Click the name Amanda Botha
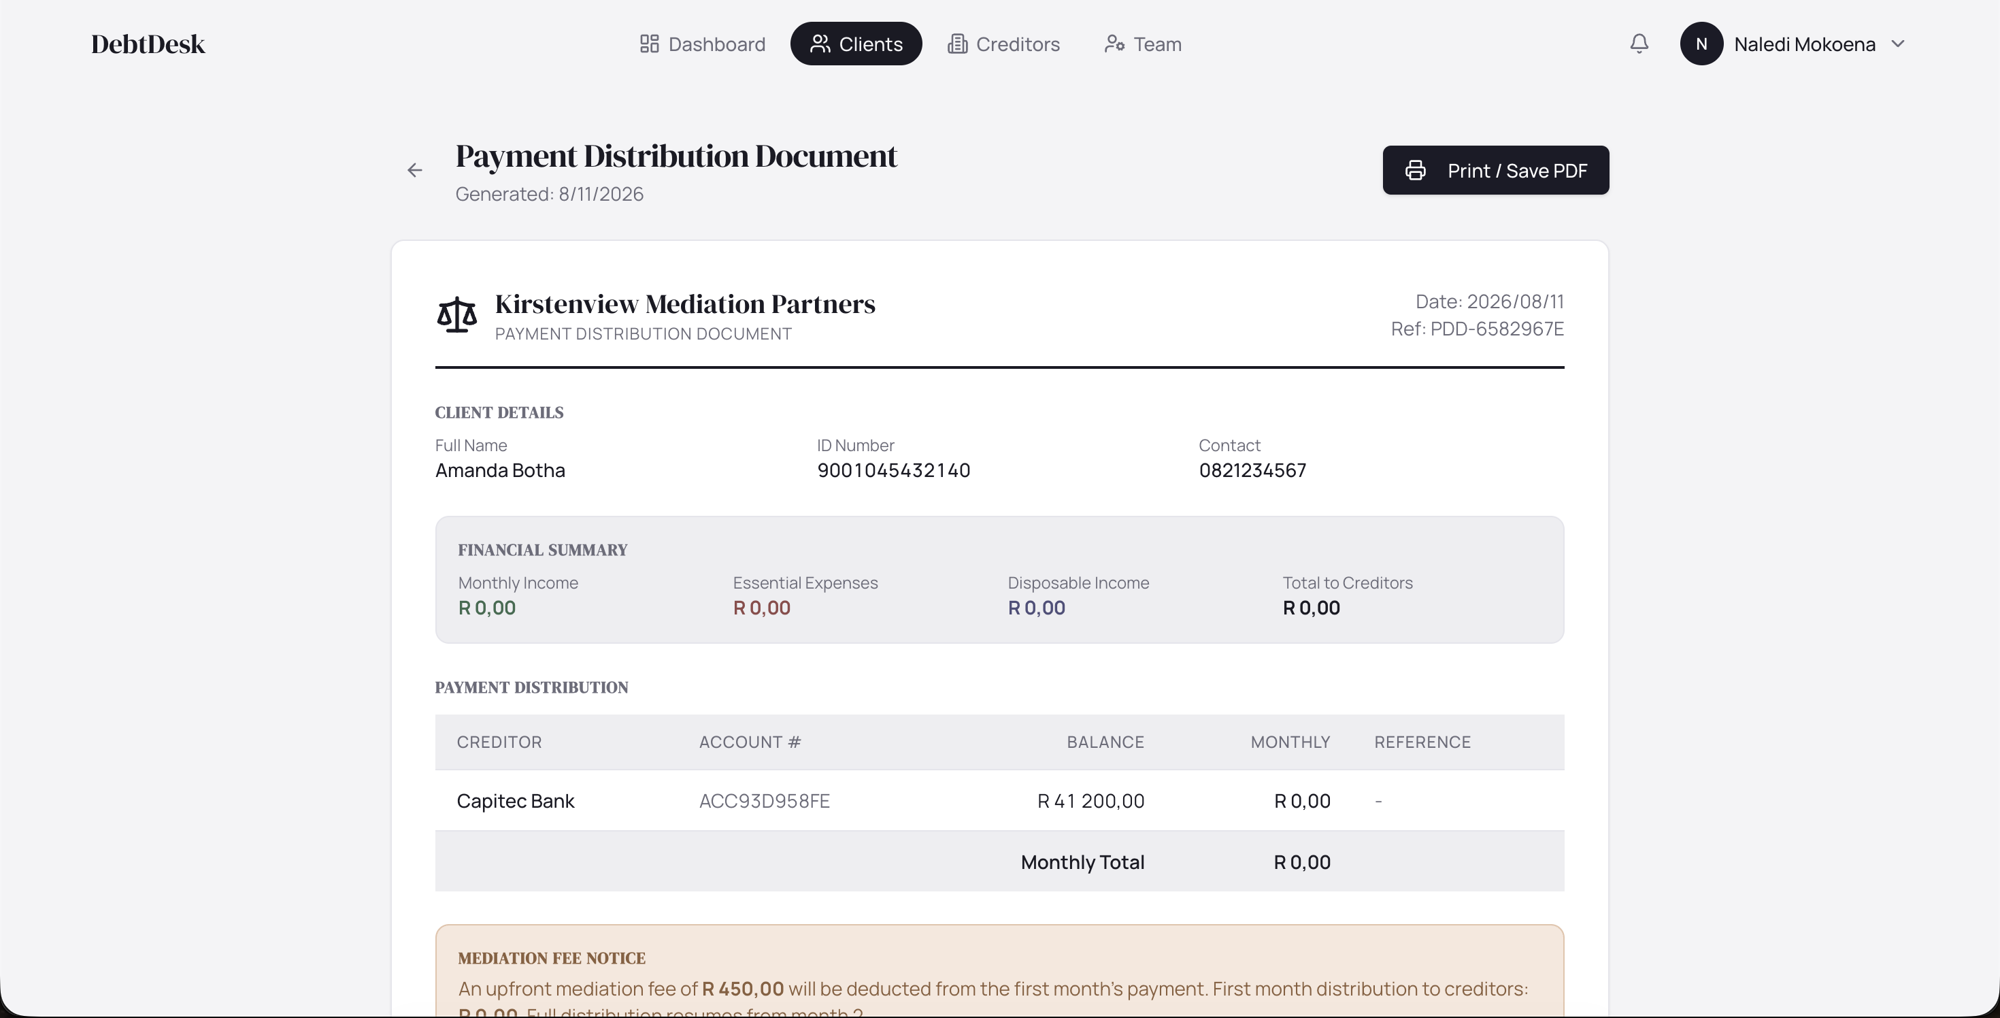Screen dimensions: 2000x1018 click(500, 471)
